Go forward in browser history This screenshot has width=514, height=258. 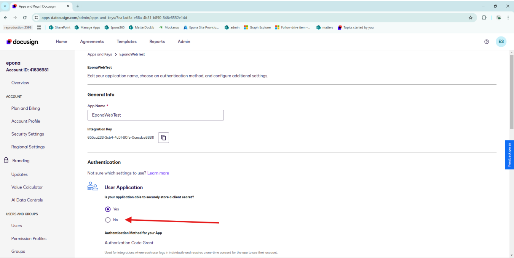(15, 17)
